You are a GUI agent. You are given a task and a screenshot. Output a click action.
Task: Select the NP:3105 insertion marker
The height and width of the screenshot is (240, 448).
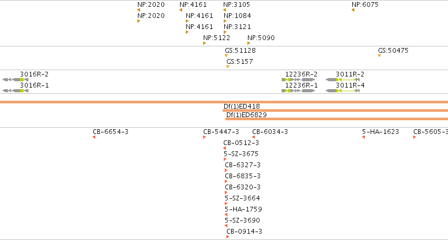225,10
